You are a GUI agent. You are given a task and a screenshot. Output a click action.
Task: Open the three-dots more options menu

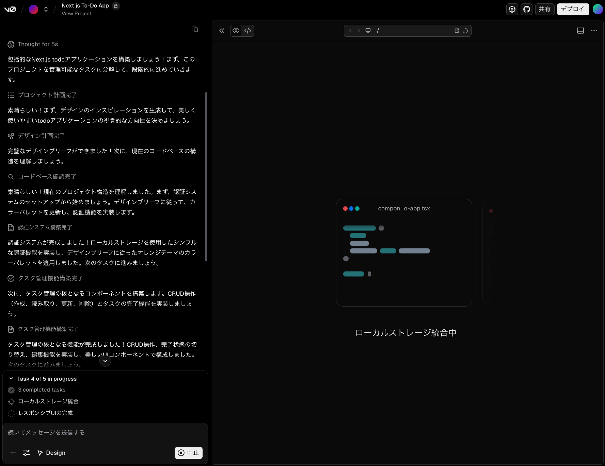point(594,31)
